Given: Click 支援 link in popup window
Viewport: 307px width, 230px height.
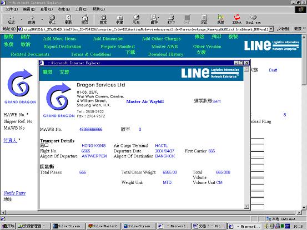Looking at the screenshot, I should tap(64, 72).
